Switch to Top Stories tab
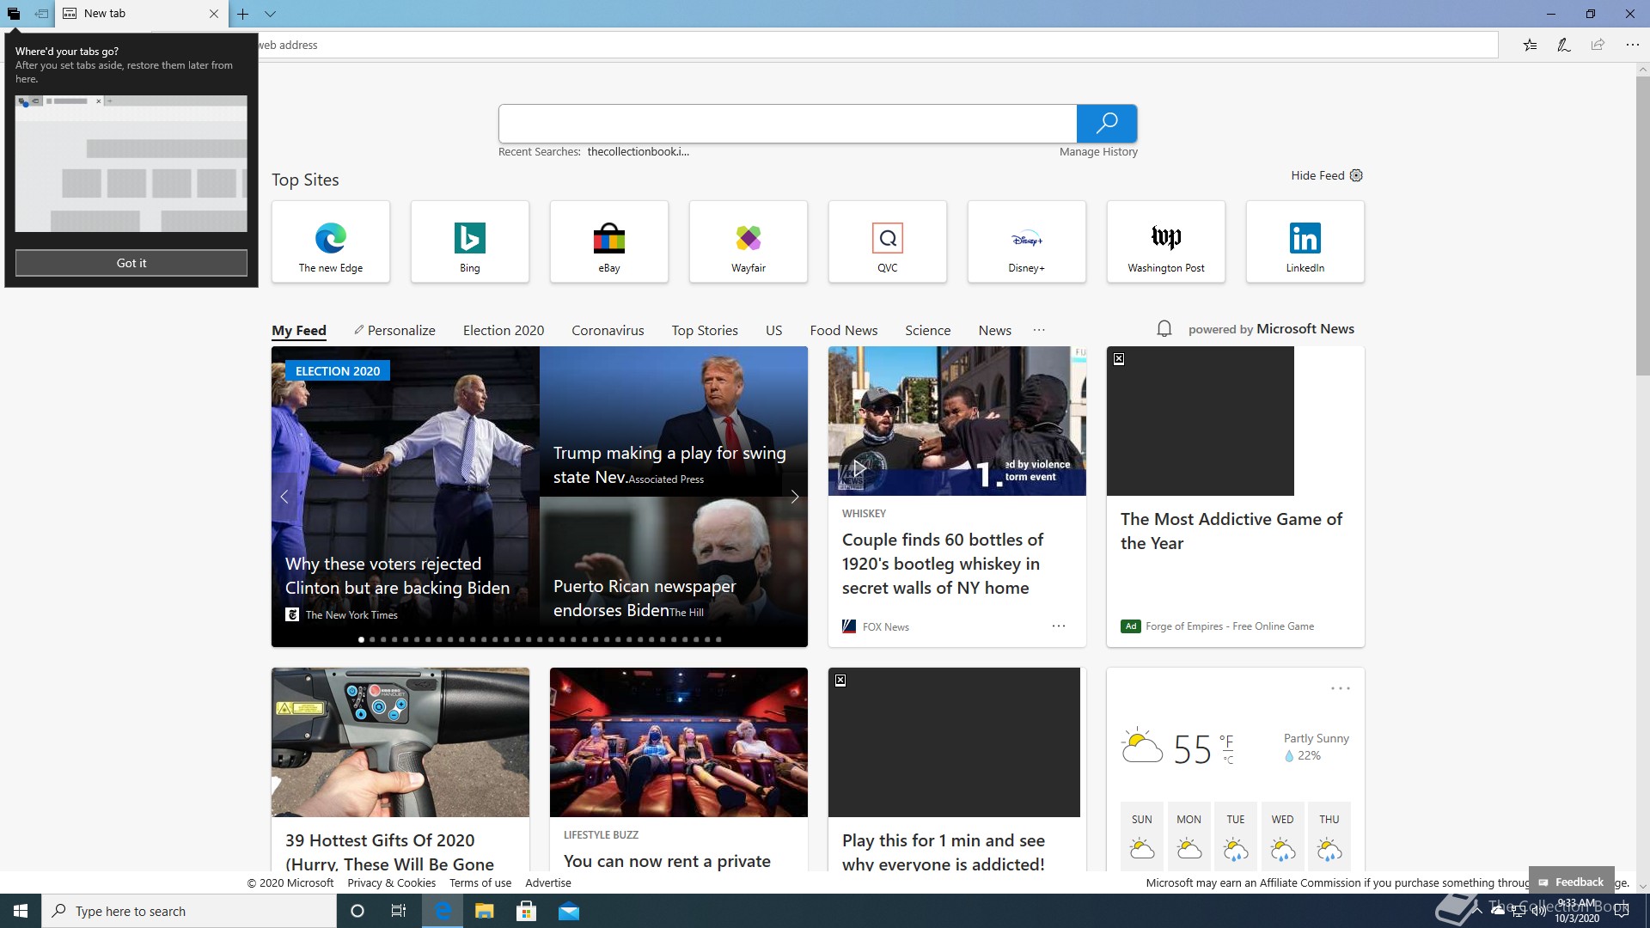 pos(705,331)
